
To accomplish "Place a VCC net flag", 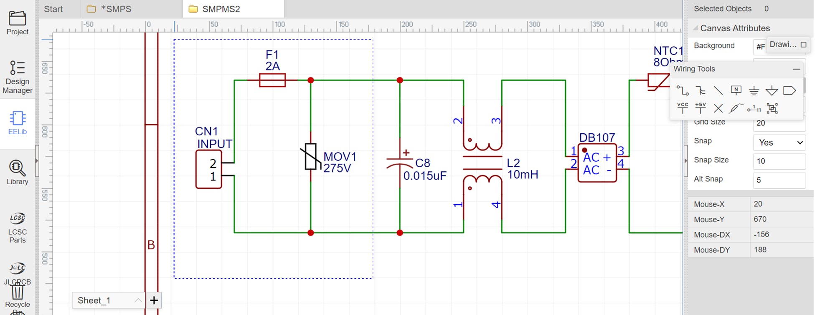I will click(683, 108).
